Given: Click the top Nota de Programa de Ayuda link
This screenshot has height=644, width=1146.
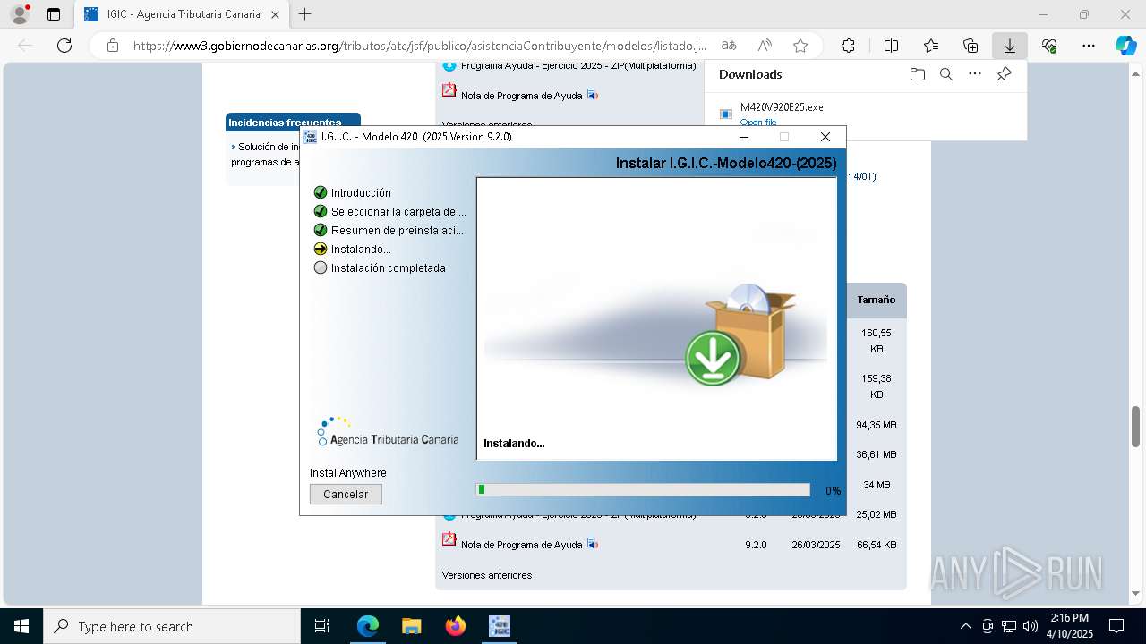Looking at the screenshot, I should point(521,95).
